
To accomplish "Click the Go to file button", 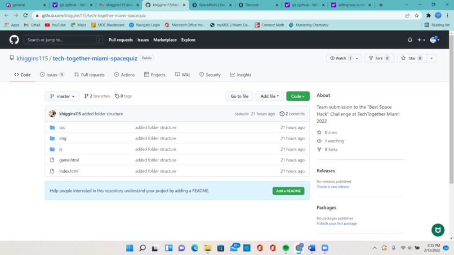I will coord(239,96).
